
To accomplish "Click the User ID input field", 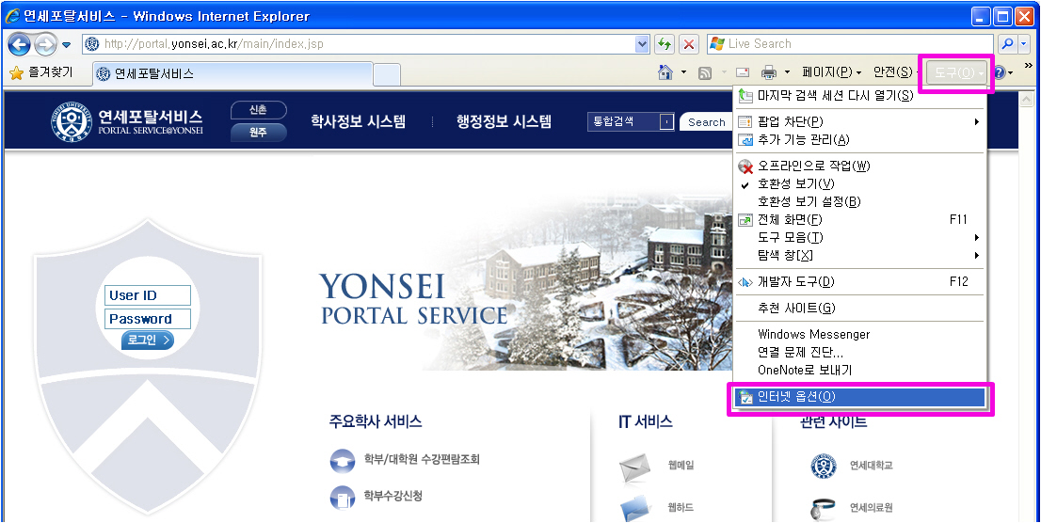I will [x=148, y=295].
